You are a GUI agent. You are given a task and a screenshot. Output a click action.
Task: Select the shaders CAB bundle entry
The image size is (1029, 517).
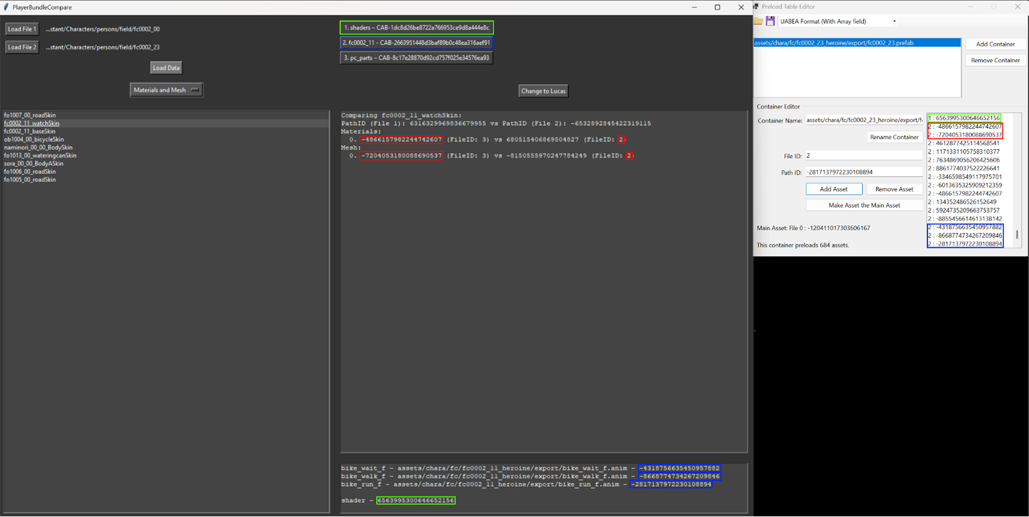417,28
